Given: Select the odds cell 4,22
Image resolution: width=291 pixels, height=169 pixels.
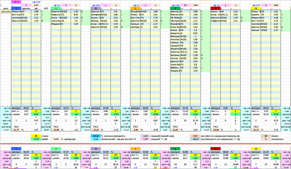Looking at the screenshot, I should tap(195, 18).
